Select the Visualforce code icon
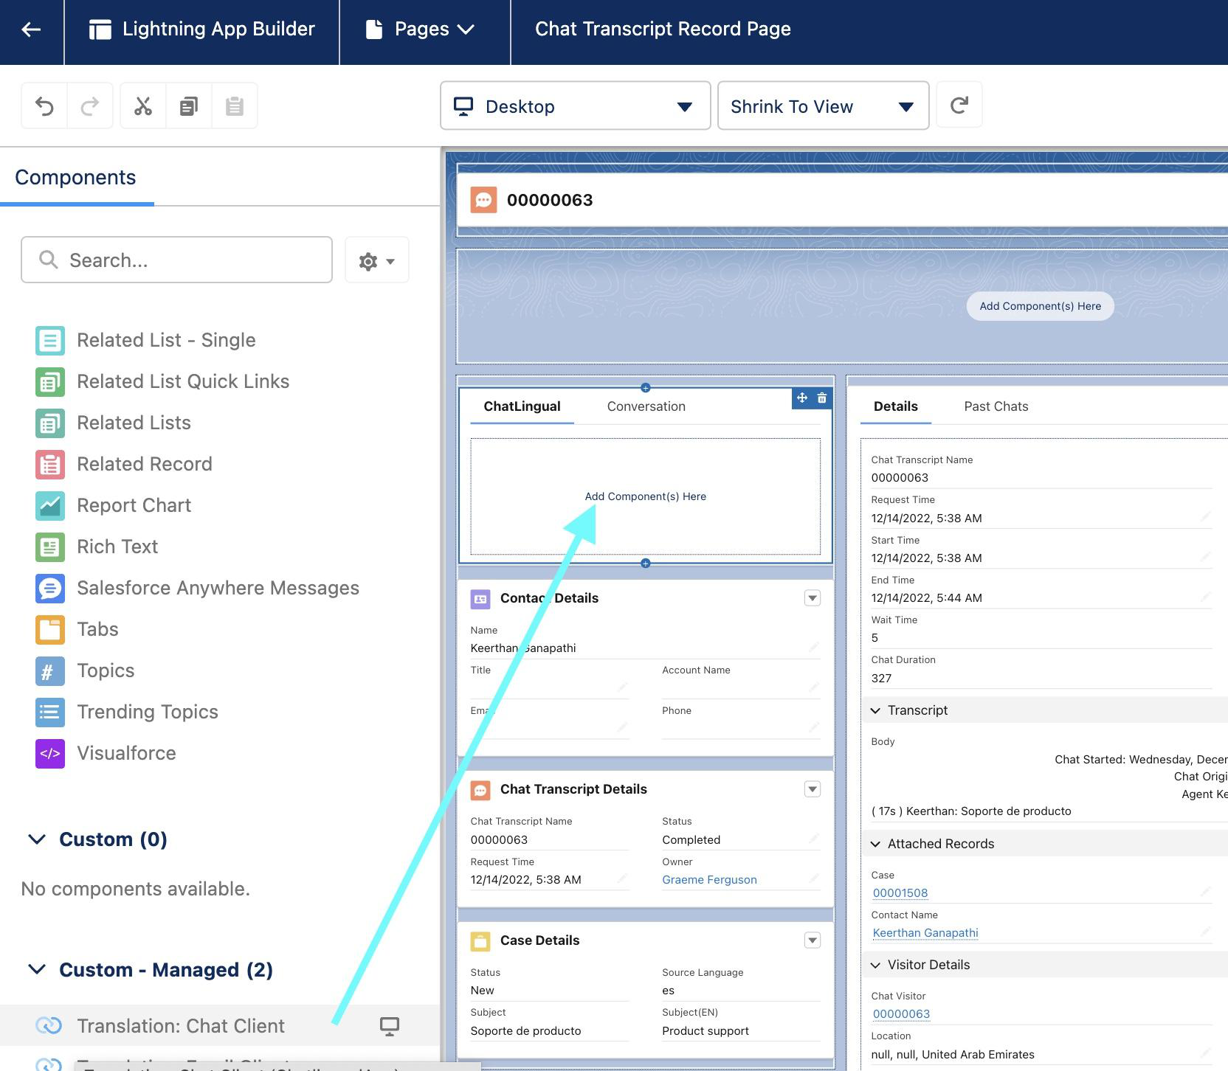Viewport: 1228px width, 1071px height. (50, 753)
